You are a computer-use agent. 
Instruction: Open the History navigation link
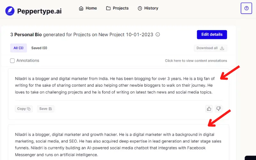coord(148,8)
